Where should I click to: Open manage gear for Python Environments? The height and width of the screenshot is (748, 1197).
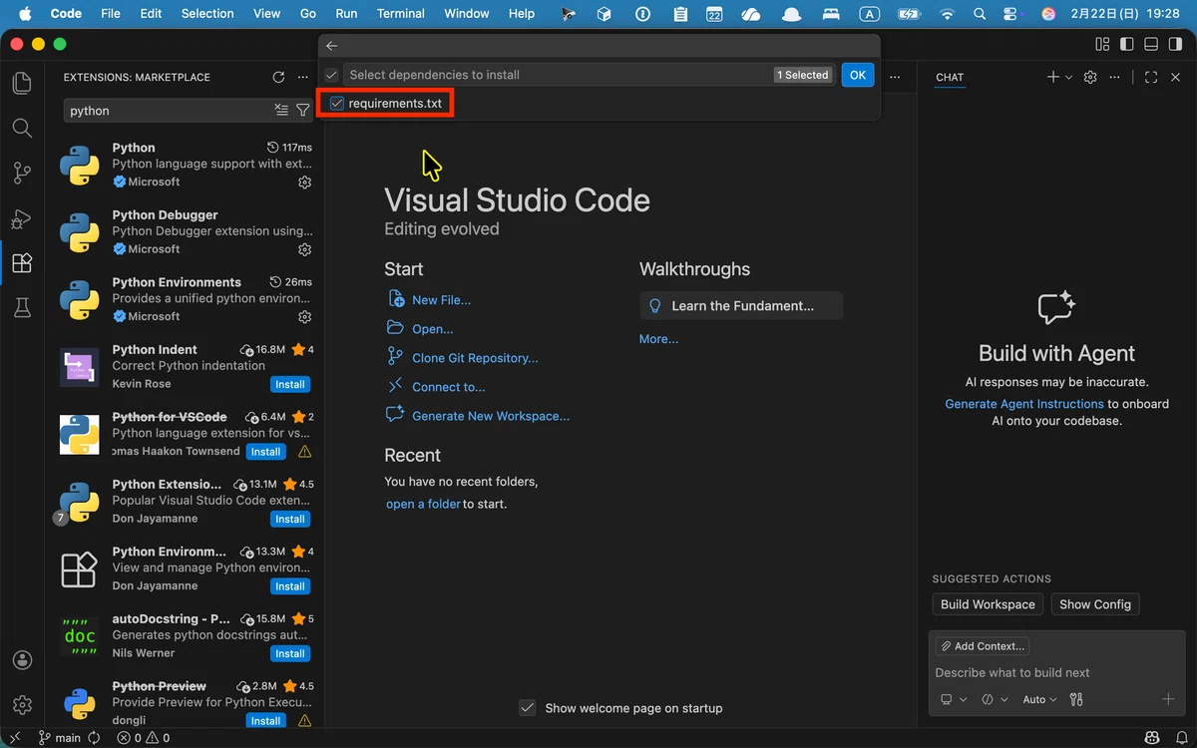pos(305,317)
